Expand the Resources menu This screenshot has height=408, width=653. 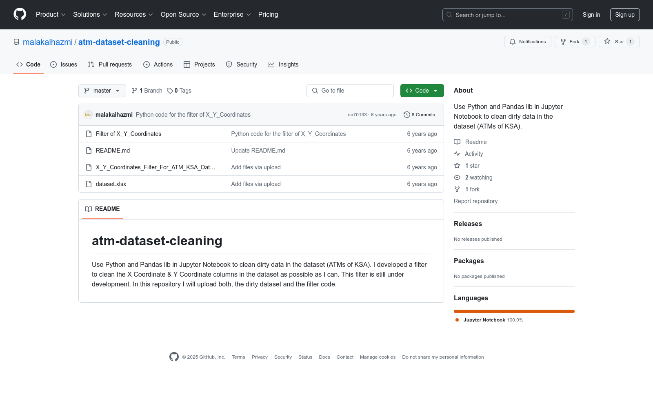pyautogui.click(x=134, y=14)
